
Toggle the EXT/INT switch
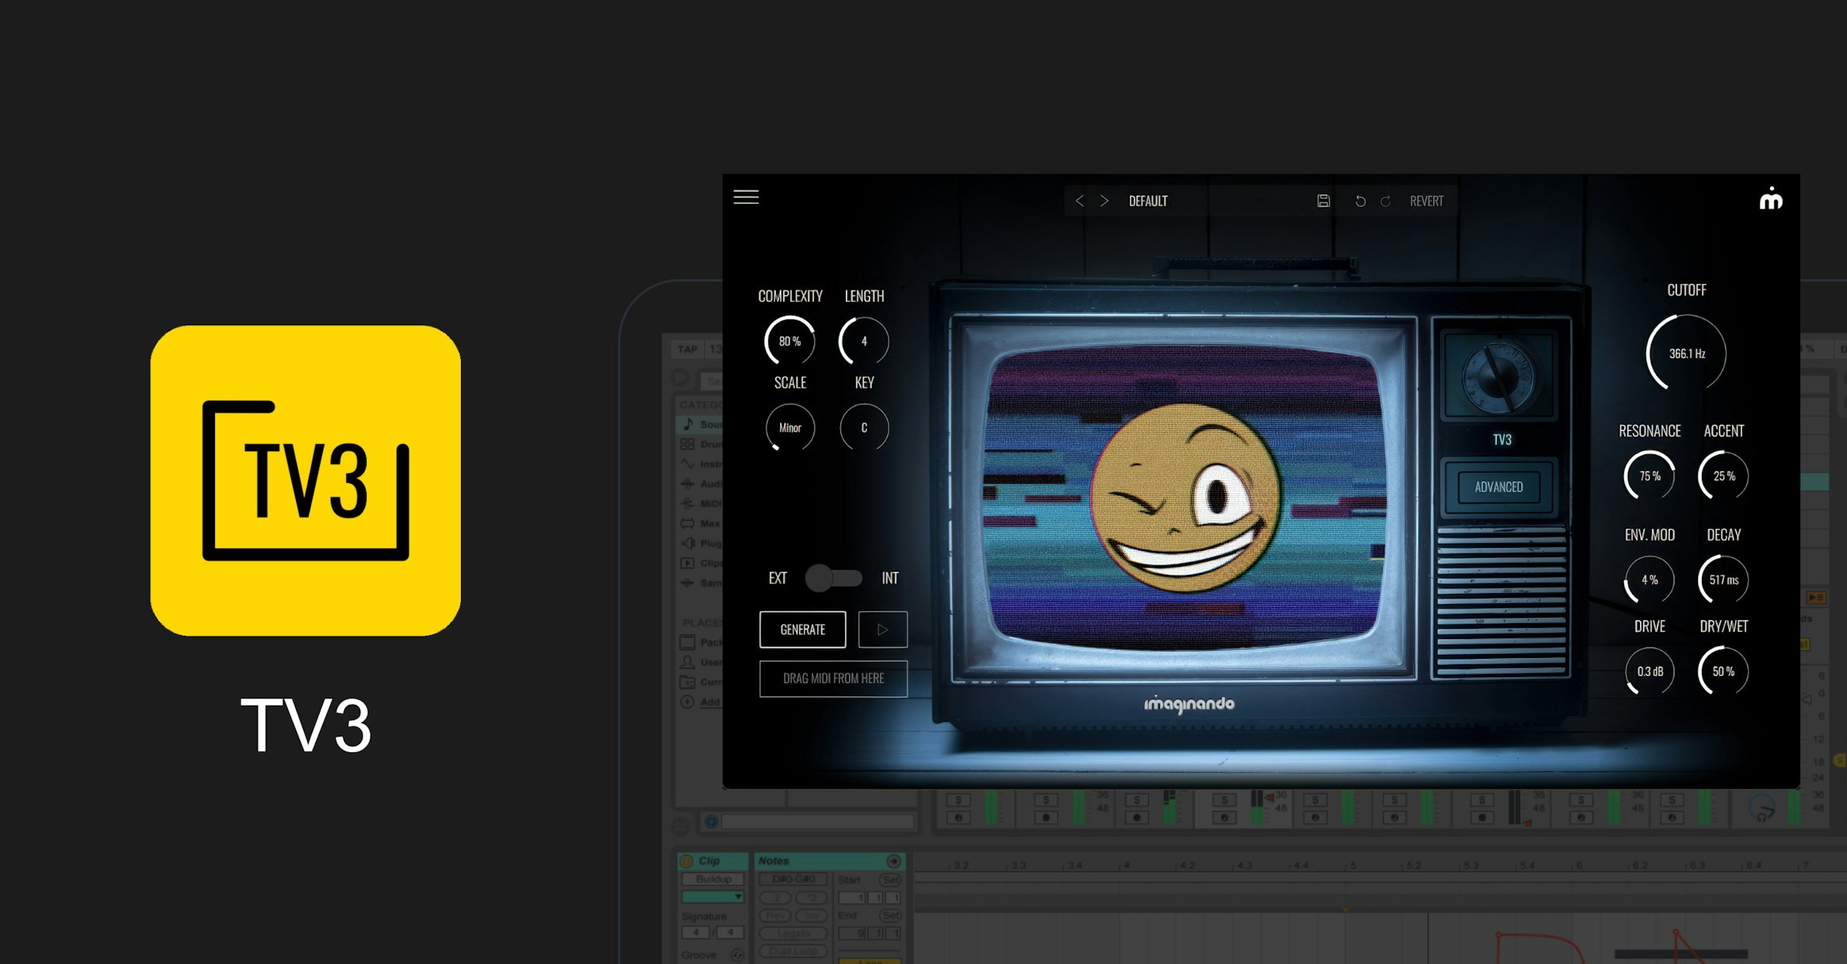[x=833, y=578]
